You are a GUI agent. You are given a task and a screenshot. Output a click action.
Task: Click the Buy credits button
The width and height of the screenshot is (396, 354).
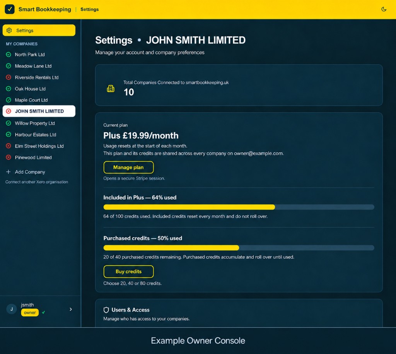[128, 271]
